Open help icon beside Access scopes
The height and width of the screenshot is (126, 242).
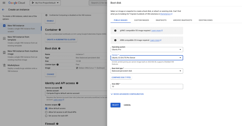(x=59, y=105)
